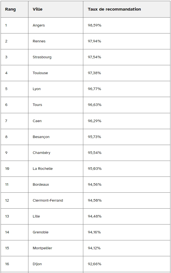
Task: Click the Strasbourg table cell
Action: point(56,57)
